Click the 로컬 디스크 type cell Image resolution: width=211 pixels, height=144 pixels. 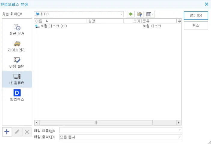pos(152,26)
